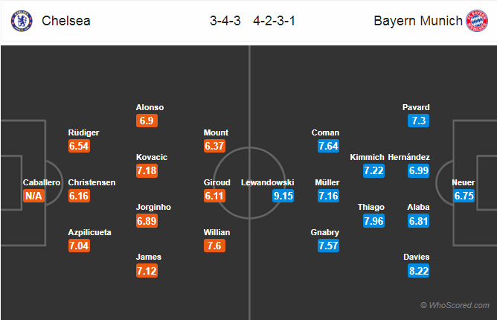Select the 4-2-3-1 formation label

[272, 21]
